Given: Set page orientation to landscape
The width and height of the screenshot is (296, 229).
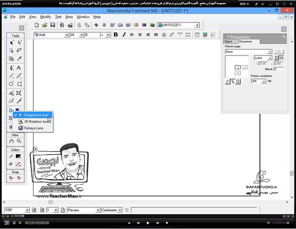Looking at the screenshot, I should 281,58.
